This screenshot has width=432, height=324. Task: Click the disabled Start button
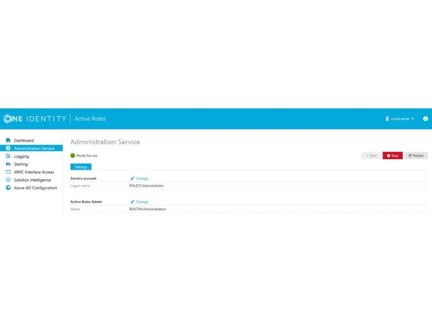point(371,156)
